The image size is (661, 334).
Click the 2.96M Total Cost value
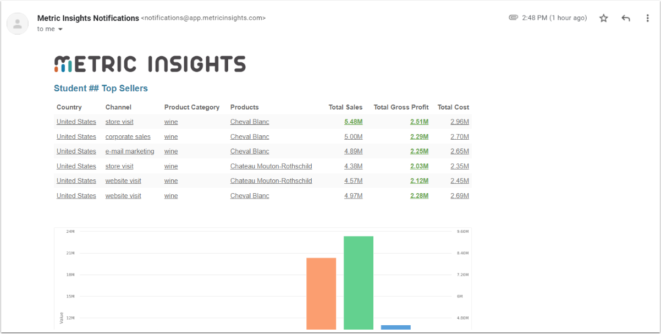pyautogui.click(x=460, y=122)
